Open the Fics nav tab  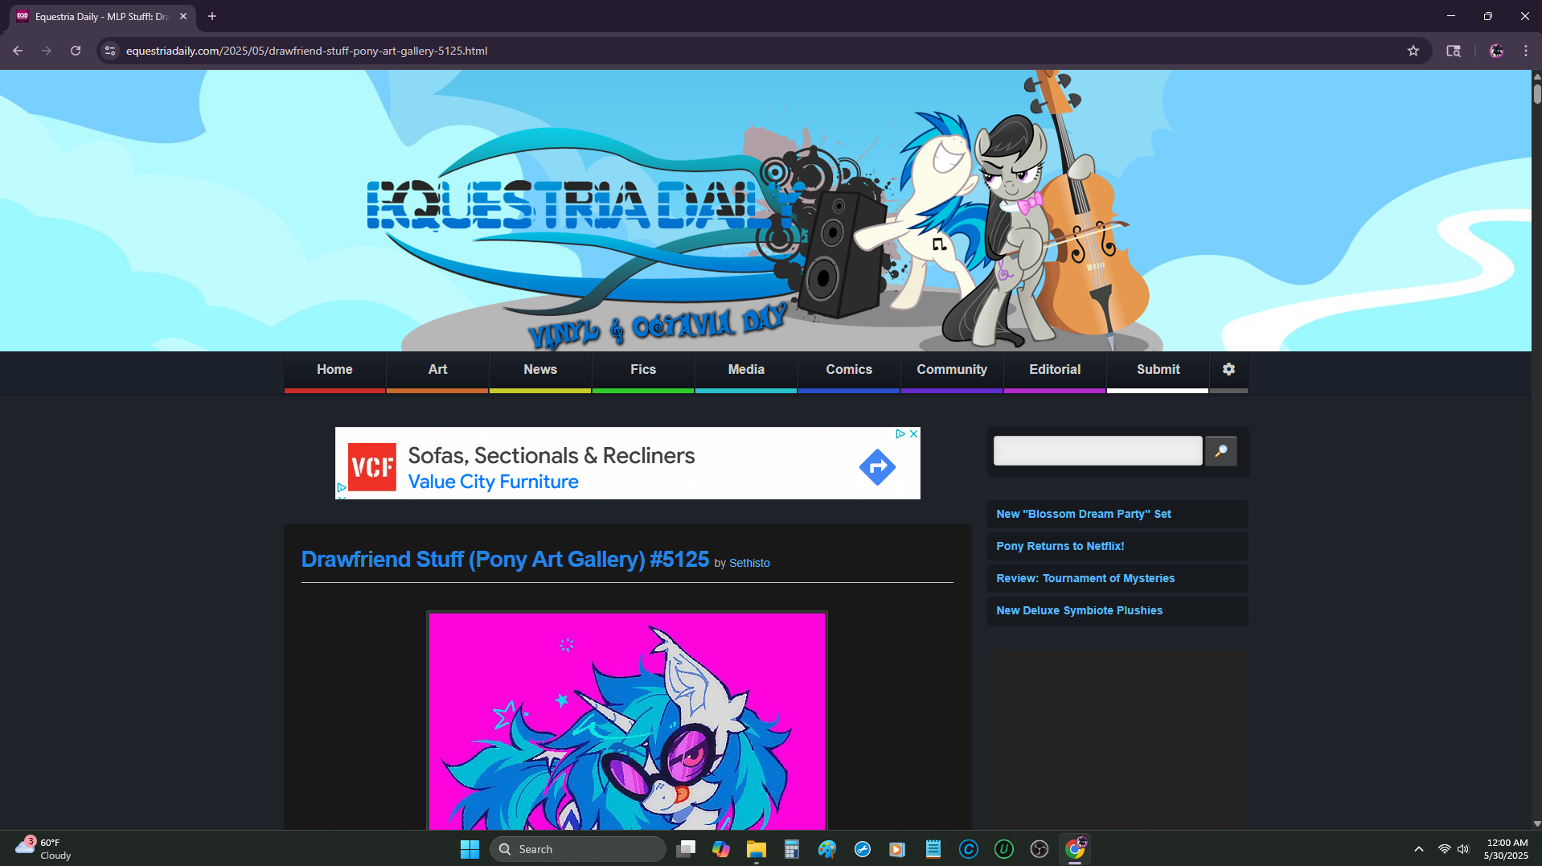point(643,370)
